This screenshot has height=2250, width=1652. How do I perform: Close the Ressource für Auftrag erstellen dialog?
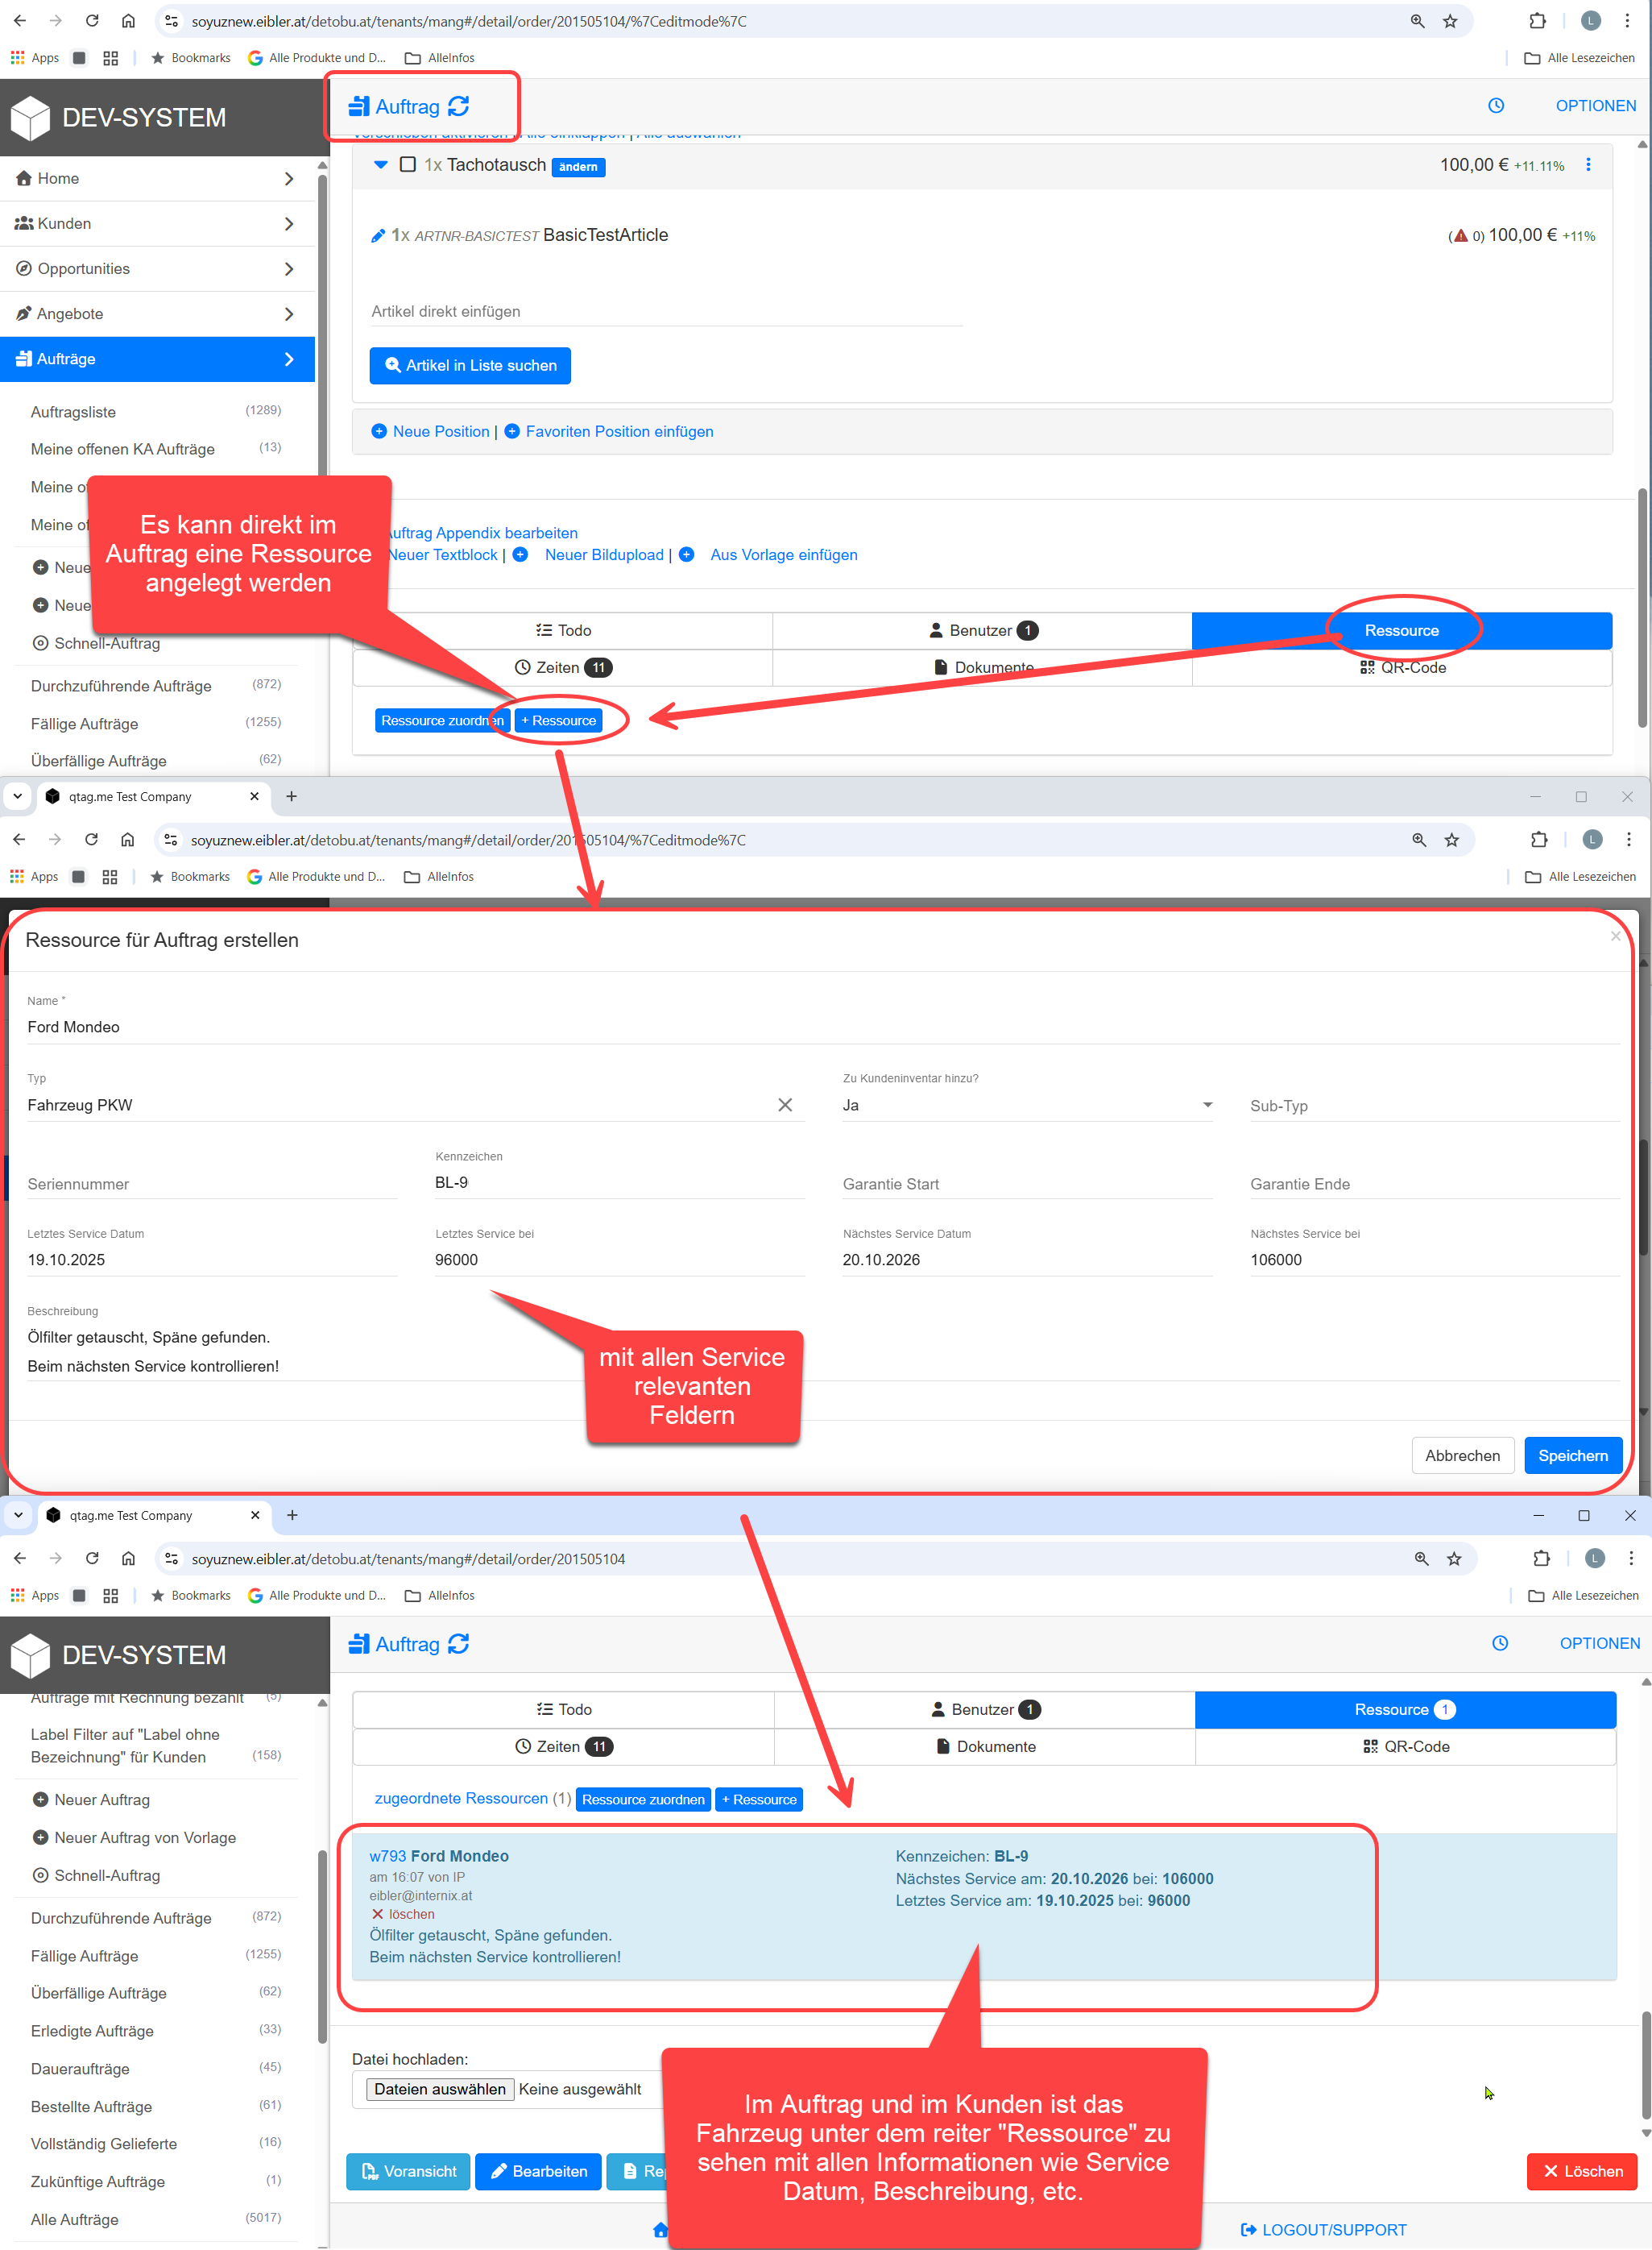[x=1616, y=936]
